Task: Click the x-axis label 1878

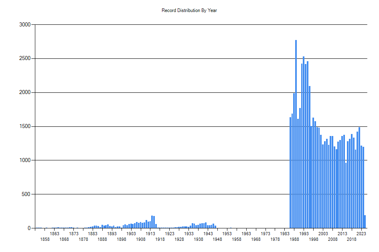Action: click(x=83, y=239)
